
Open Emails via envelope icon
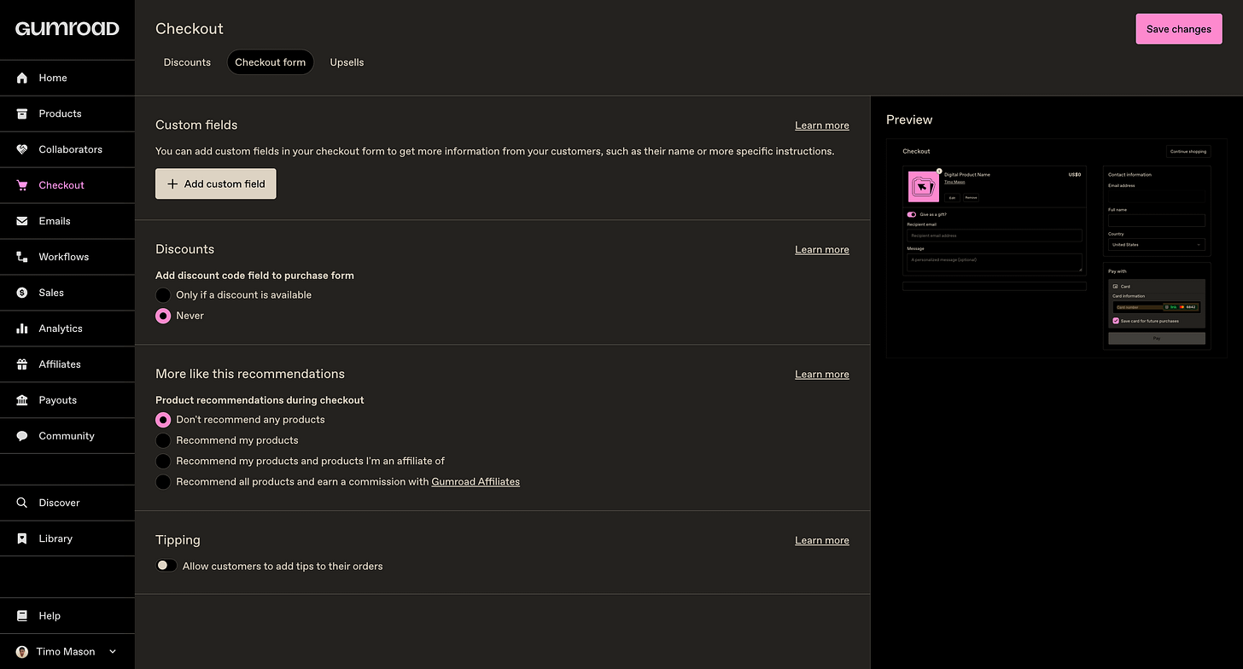(x=22, y=221)
